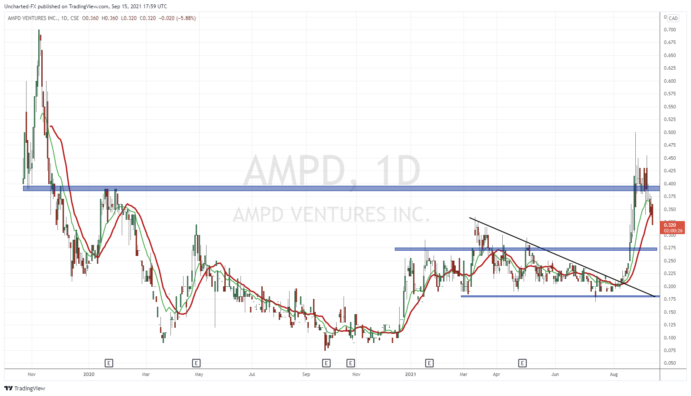691x396 pixels.
Task: Click the Sep date axis label
Action: point(306,374)
